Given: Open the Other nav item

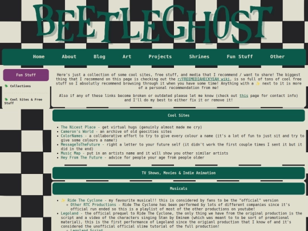Looking at the screenshot, I should 277,56.
